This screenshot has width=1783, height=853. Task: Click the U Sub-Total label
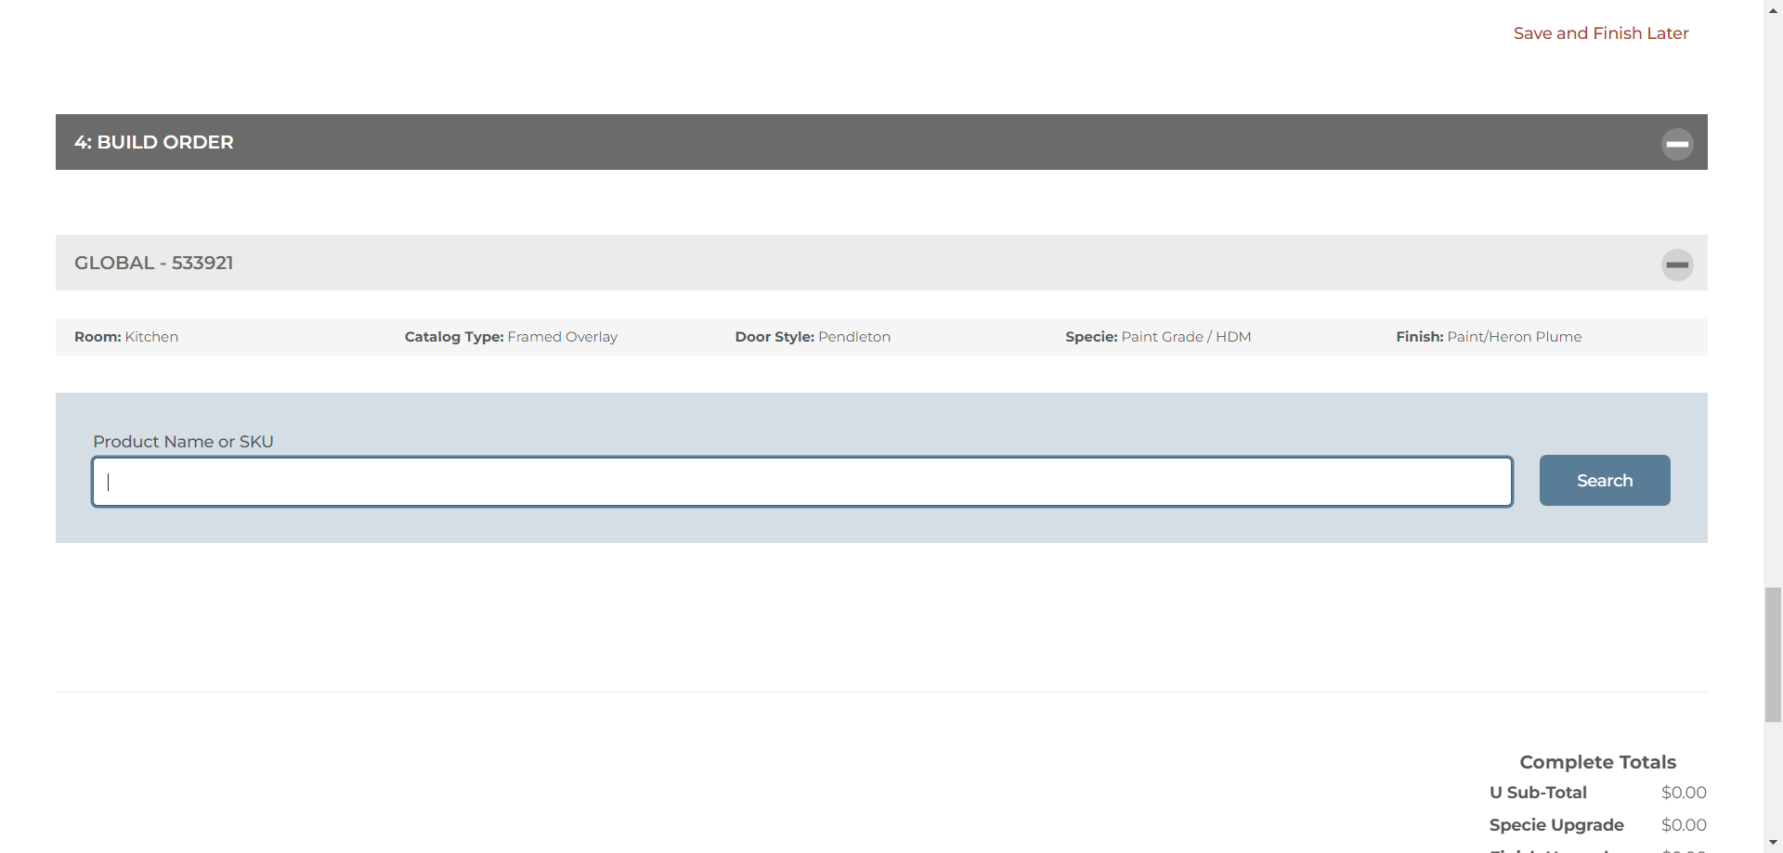coord(1538,793)
